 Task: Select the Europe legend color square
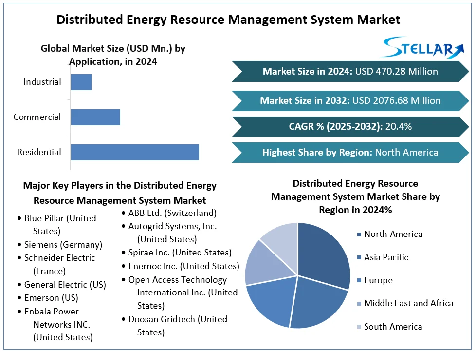(359, 281)
